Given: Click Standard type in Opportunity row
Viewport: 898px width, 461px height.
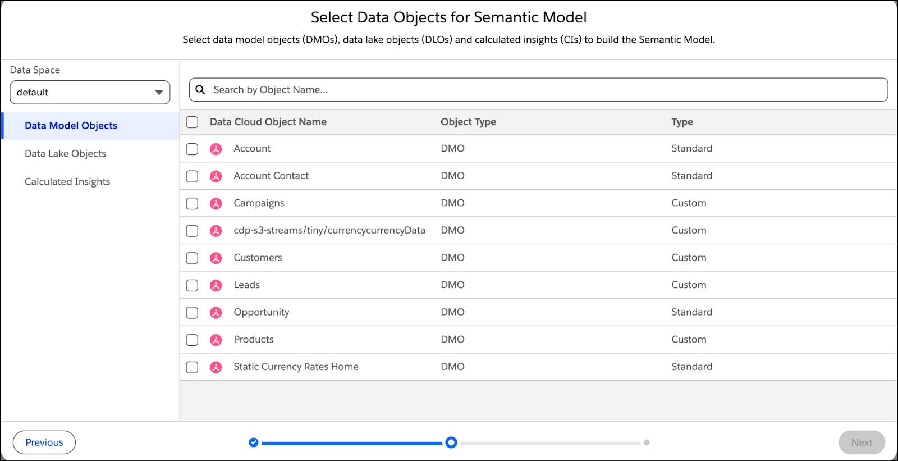Looking at the screenshot, I should pos(691,312).
